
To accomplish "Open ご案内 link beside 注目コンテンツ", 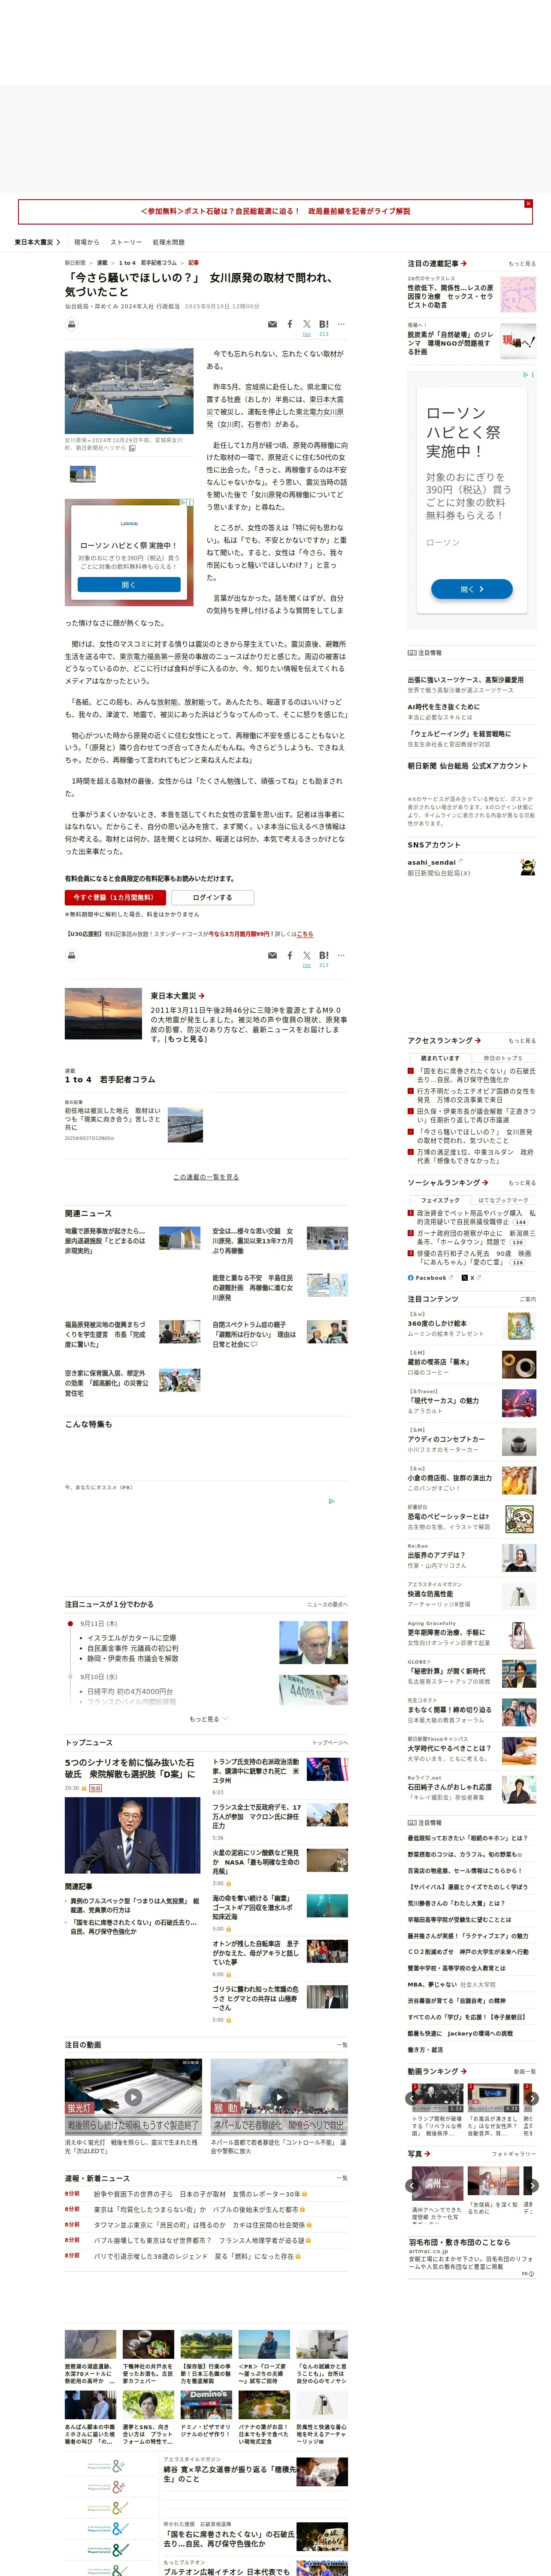I will [x=527, y=1299].
